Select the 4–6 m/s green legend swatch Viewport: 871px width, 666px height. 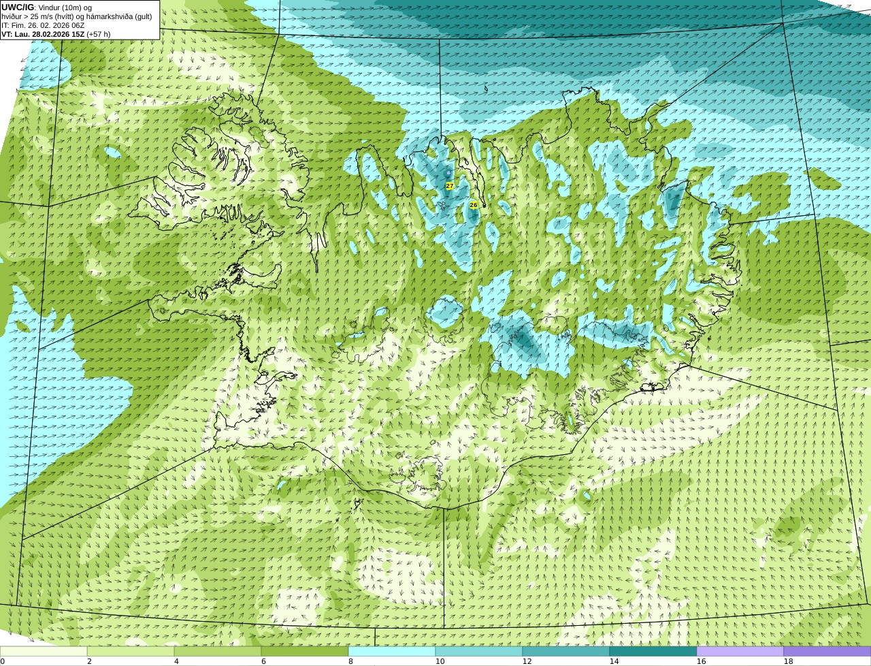click(218, 652)
